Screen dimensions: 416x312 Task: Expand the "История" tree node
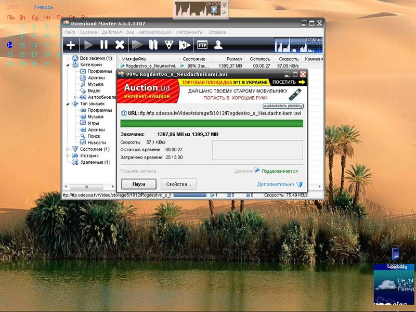click(68, 155)
